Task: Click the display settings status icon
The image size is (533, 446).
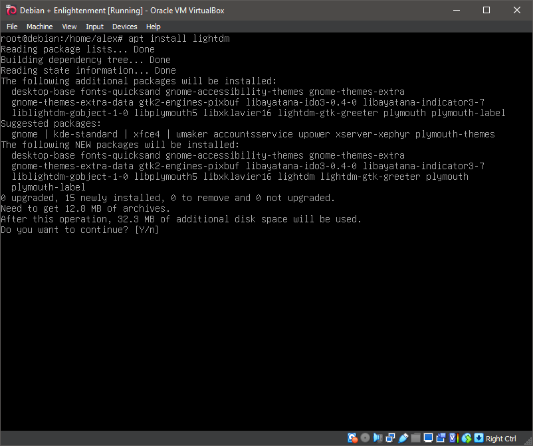Action: coord(428,438)
